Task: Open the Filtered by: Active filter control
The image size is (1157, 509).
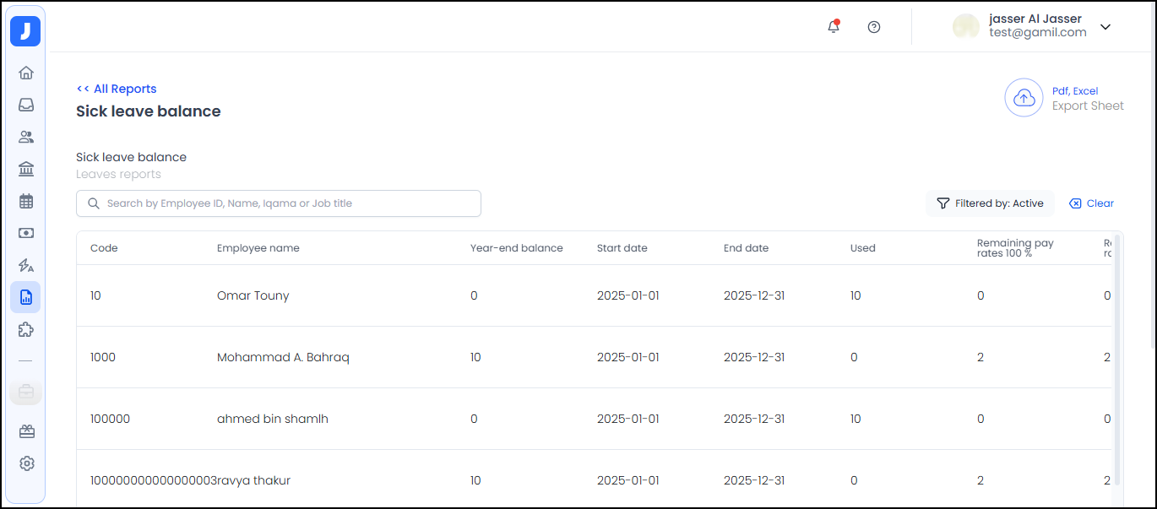Action: click(990, 203)
